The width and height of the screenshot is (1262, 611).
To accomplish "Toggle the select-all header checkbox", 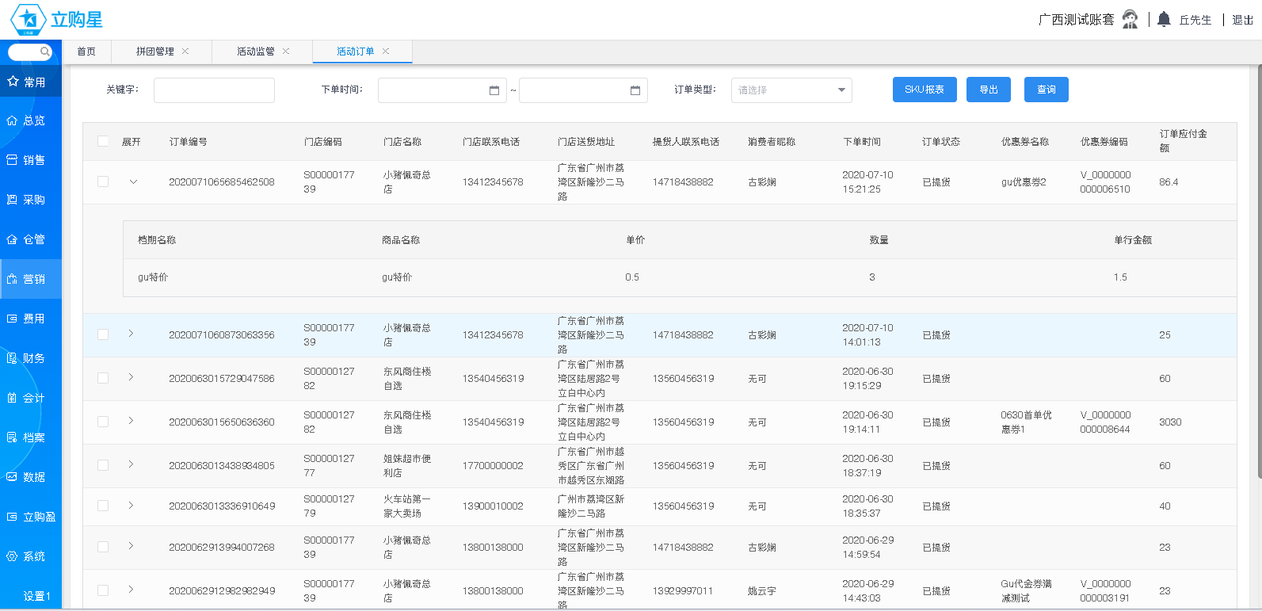I will 103,142.
